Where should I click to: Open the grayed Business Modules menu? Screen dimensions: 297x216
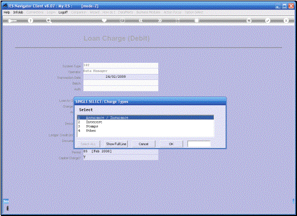pyautogui.click(x=148, y=12)
